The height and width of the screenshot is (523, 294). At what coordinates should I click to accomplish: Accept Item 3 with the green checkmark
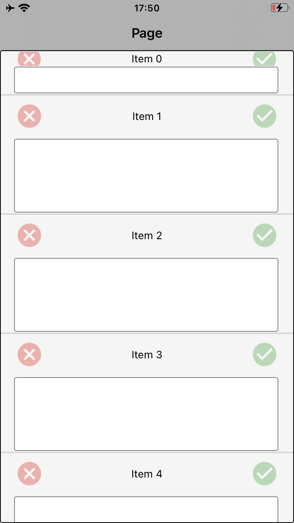click(265, 354)
